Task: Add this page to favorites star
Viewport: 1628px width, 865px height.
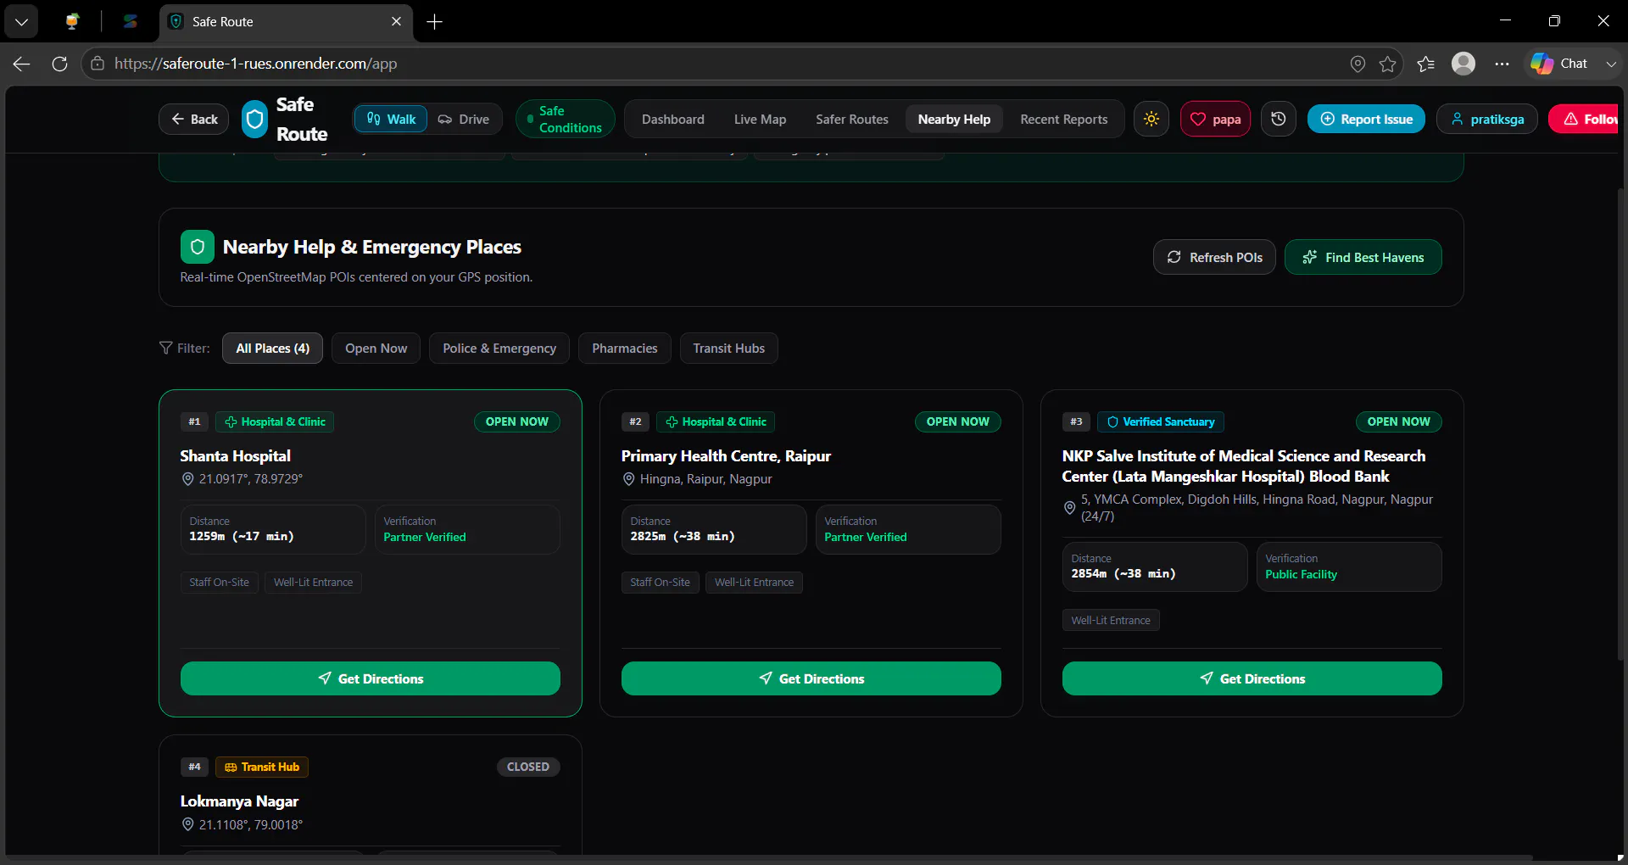Action: (x=1387, y=64)
